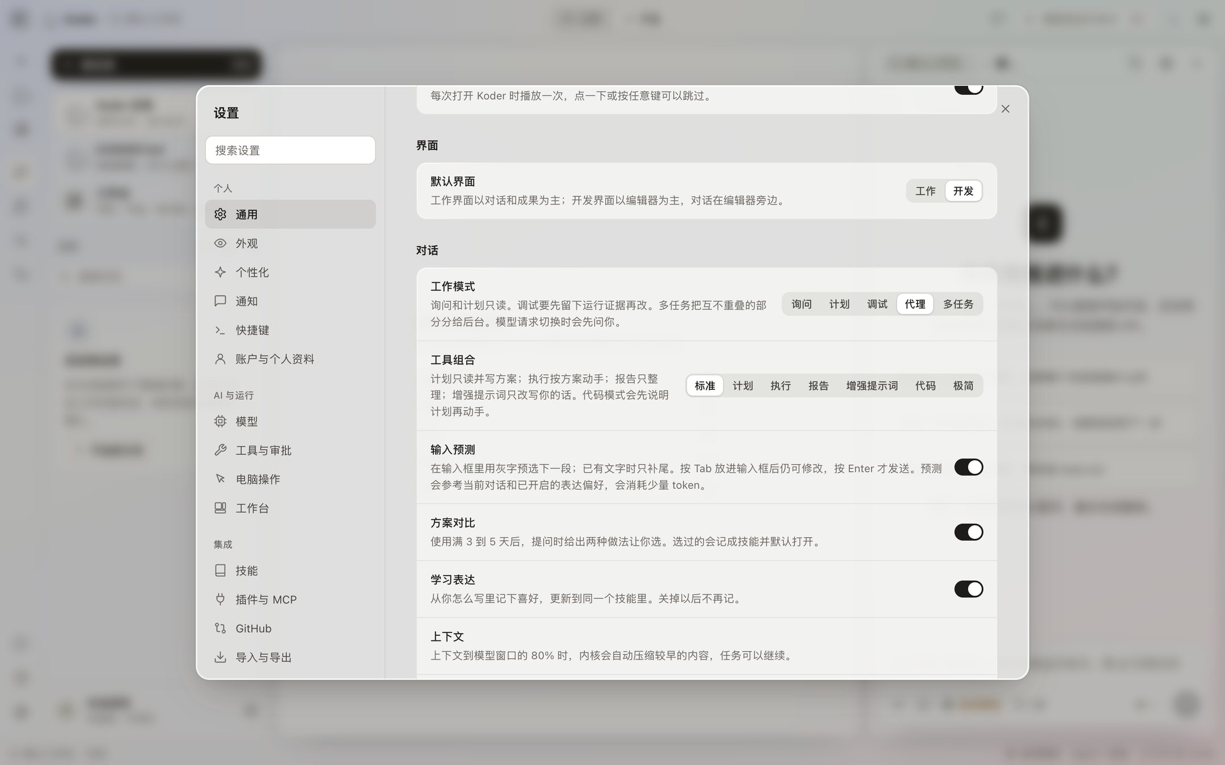Click the 技能 book icon

[x=220, y=570]
